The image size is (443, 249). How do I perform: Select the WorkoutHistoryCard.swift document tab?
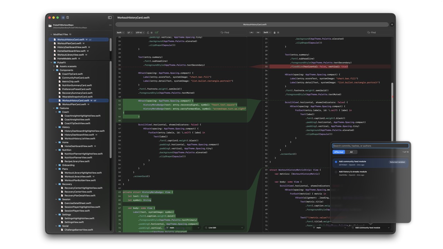(252, 25)
